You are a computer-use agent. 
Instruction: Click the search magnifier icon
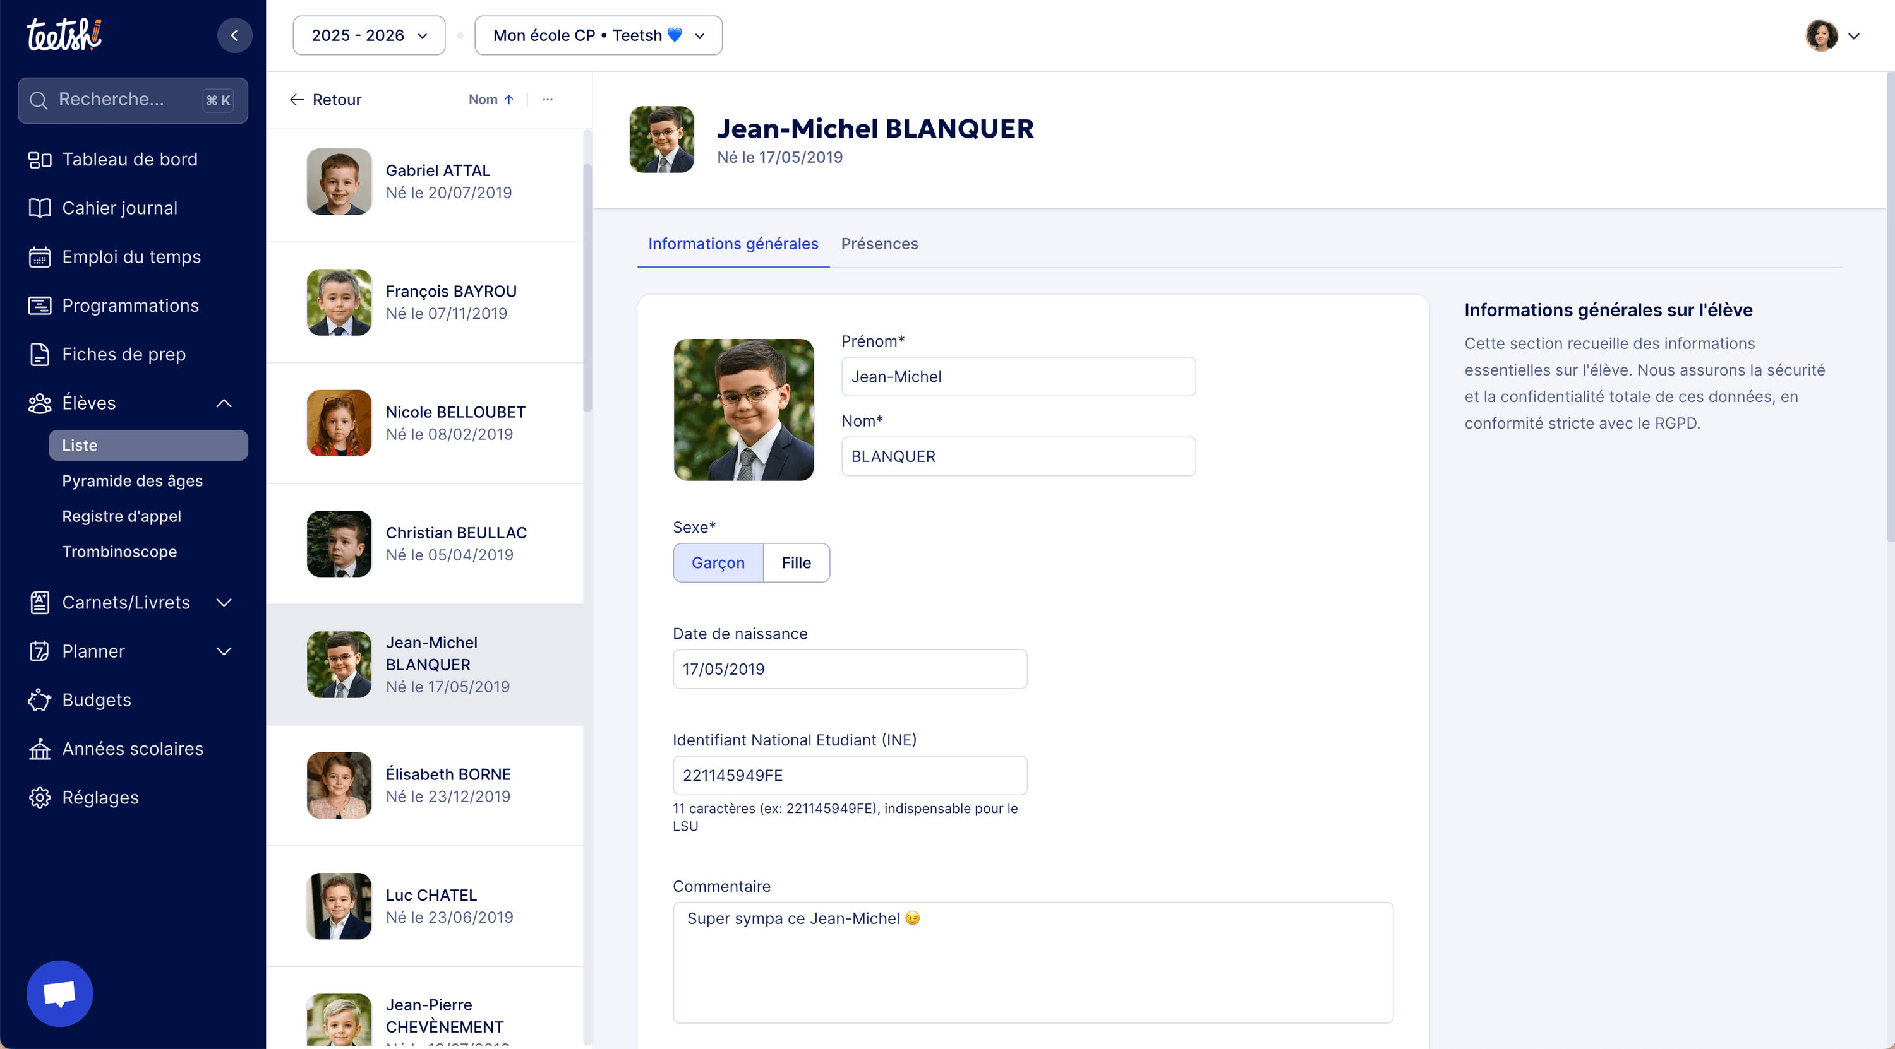point(39,100)
